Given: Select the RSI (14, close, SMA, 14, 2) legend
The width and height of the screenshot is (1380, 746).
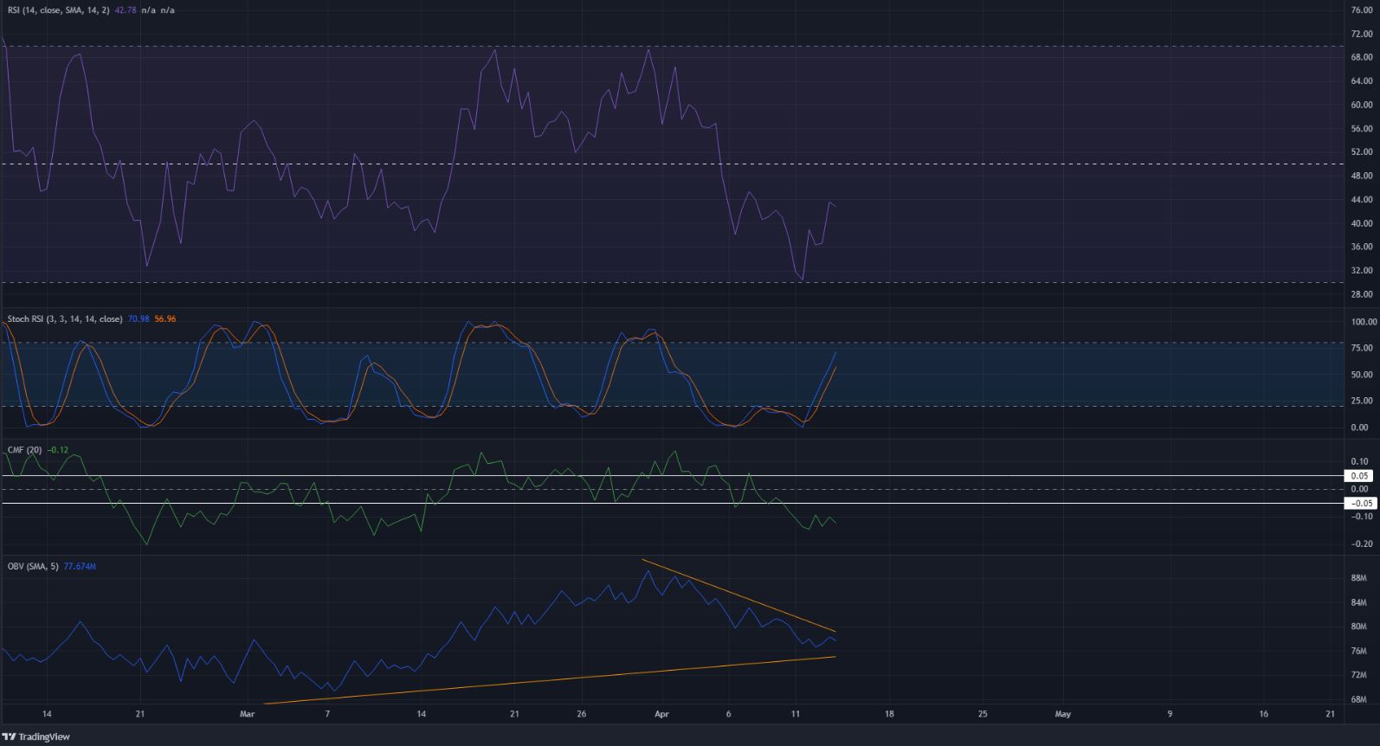Looking at the screenshot, I should pos(59,10).
